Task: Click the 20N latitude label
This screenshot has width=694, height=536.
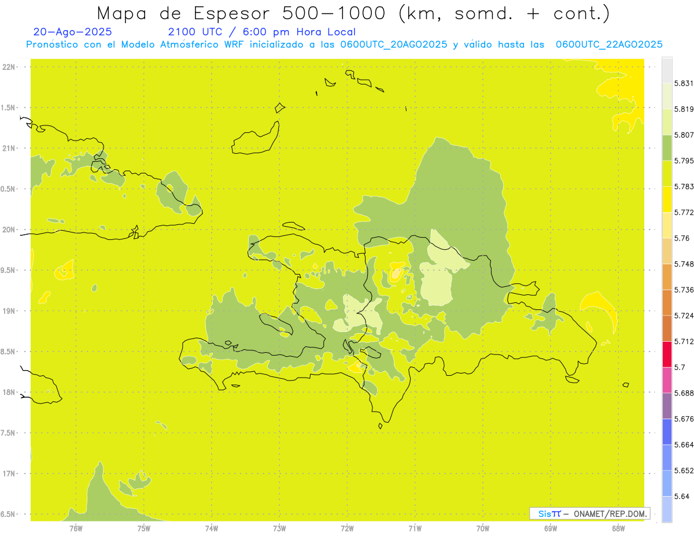Action: (x=9, y=230)
